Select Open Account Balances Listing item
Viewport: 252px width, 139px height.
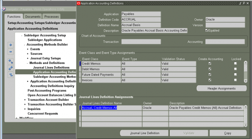click(52, 95)
